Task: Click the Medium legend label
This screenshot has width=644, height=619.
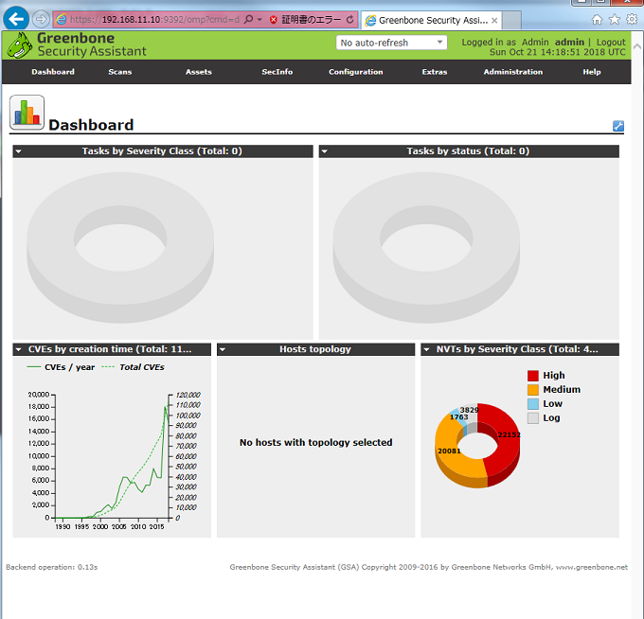Action: coord(562,390)
